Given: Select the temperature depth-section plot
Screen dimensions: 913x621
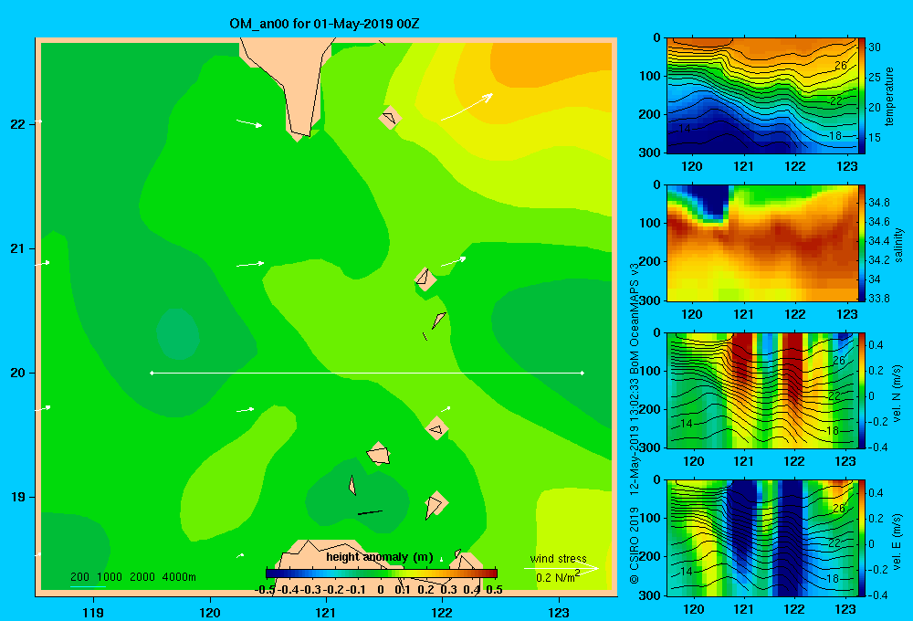Looking at the screenshot, I should [x=761, y=96].
